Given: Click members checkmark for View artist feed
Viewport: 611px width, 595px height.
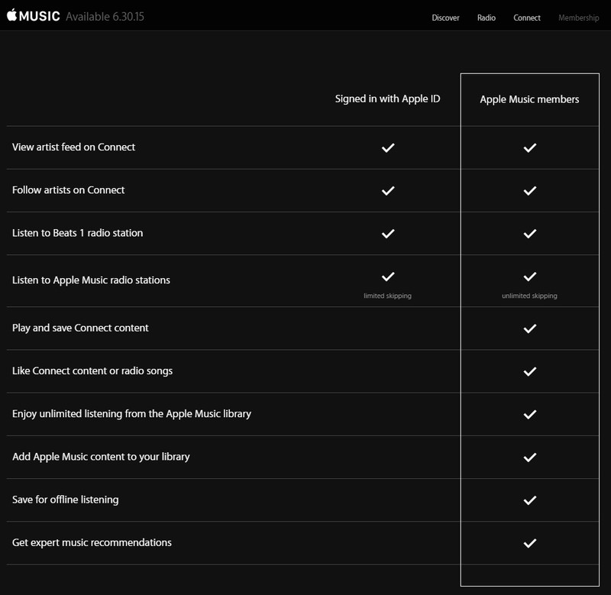Looking at the screenshot, I should click(x=529, y=147).
